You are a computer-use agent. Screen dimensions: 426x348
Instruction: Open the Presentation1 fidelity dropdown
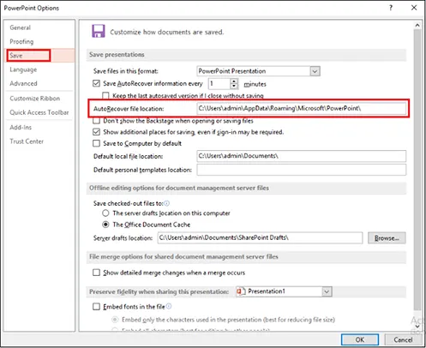(327, 291)
